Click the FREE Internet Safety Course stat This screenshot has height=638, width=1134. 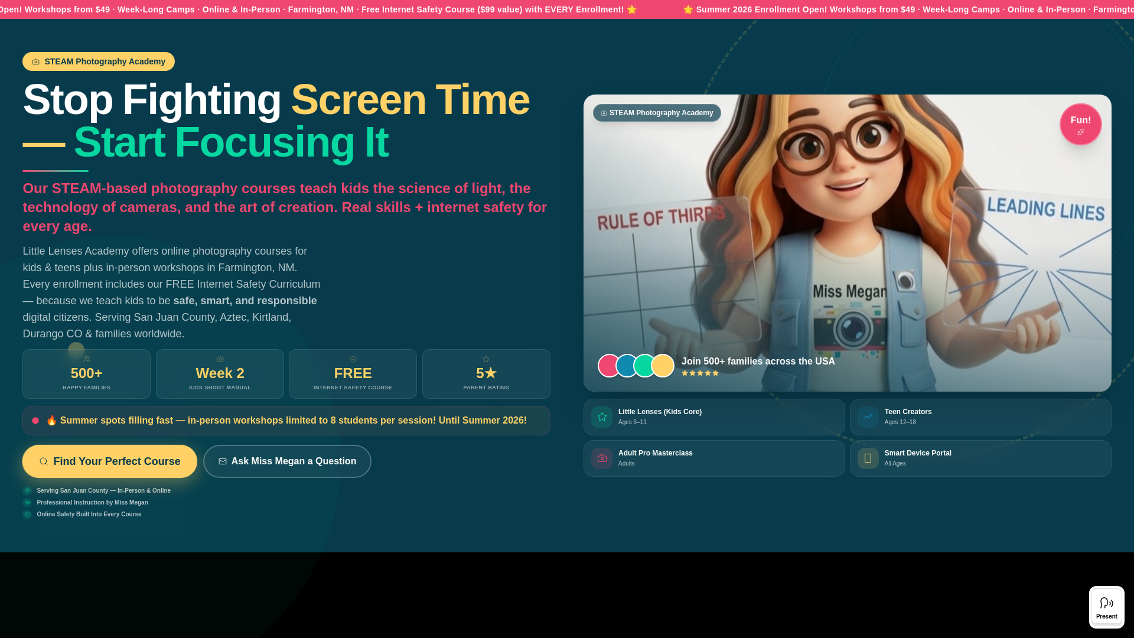pos(353,374)
